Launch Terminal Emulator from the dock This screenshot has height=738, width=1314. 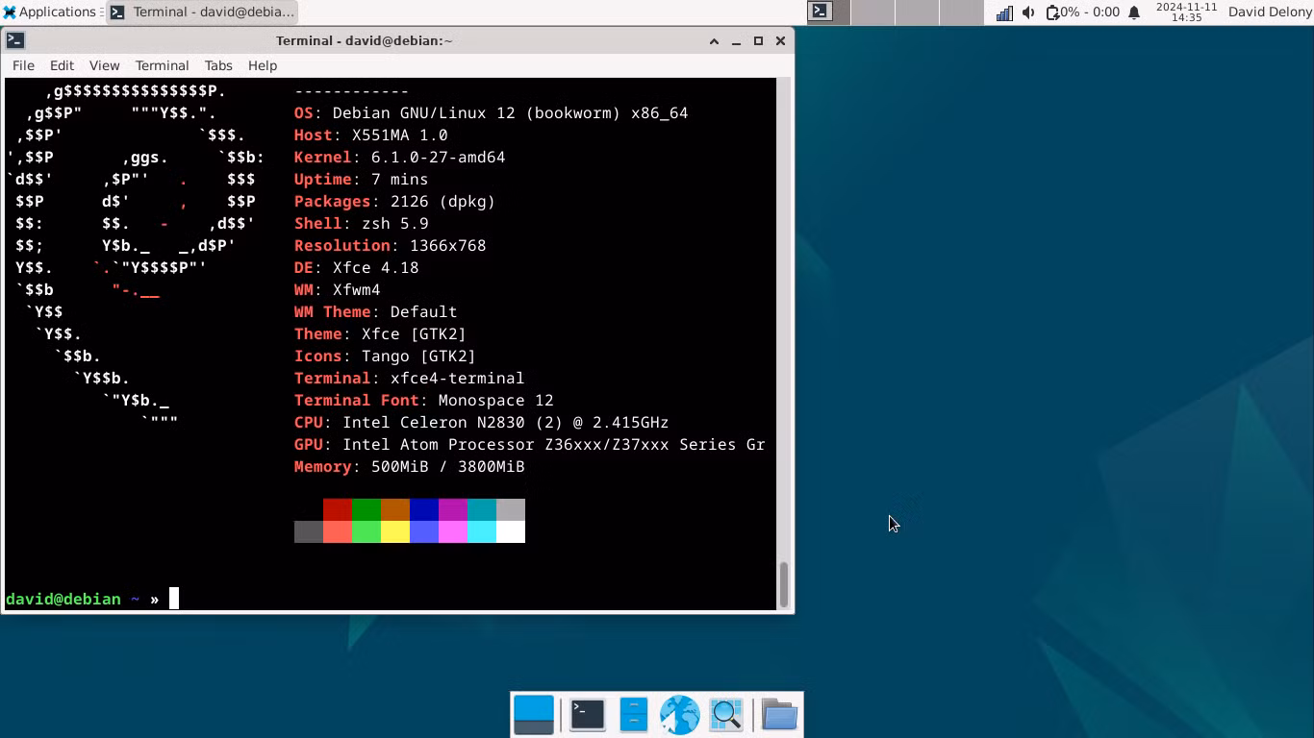[587, 715]
